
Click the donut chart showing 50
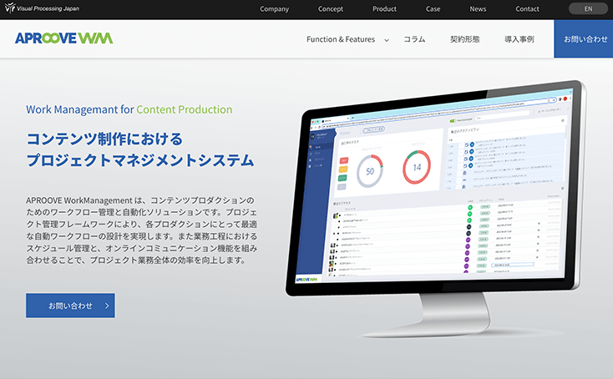[x=371, y=171]
